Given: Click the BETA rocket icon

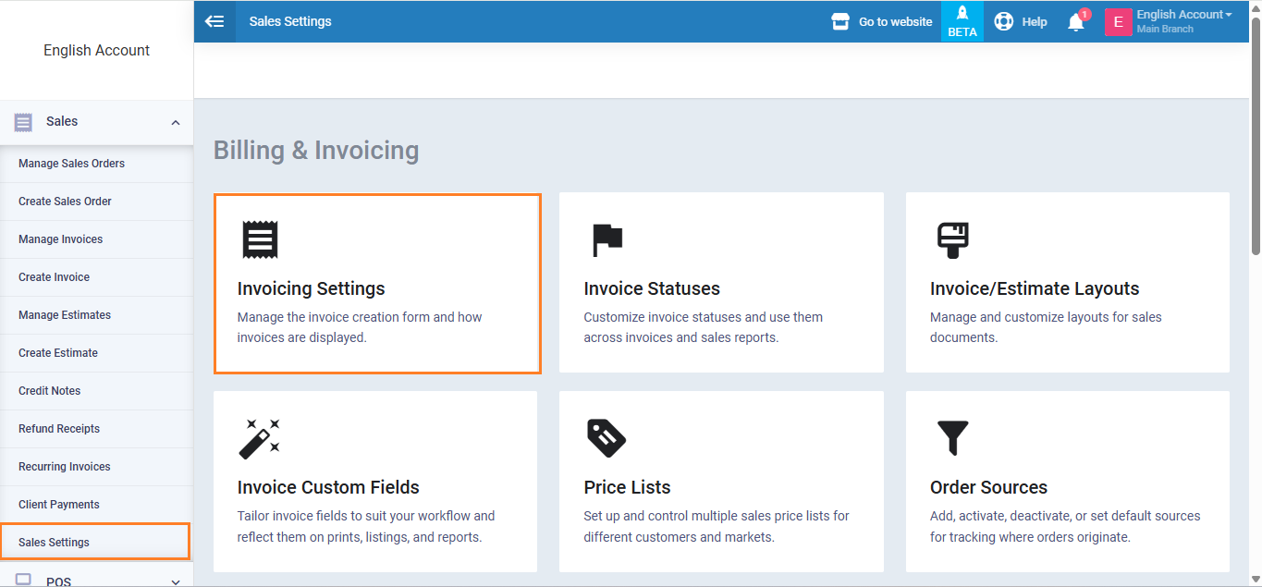Looking at the screenshot, I should coord(962,15).
